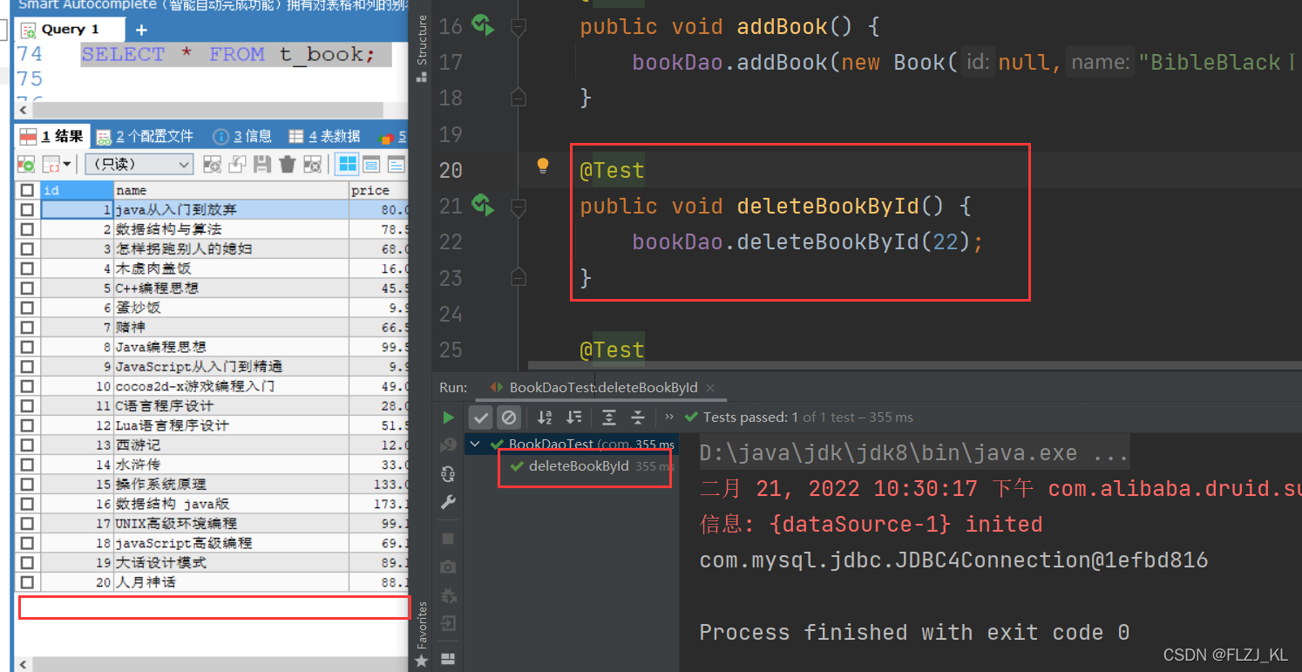Switch result to form view icon
The width and height of the screenshot is (1302, 672).
point(371,164)
